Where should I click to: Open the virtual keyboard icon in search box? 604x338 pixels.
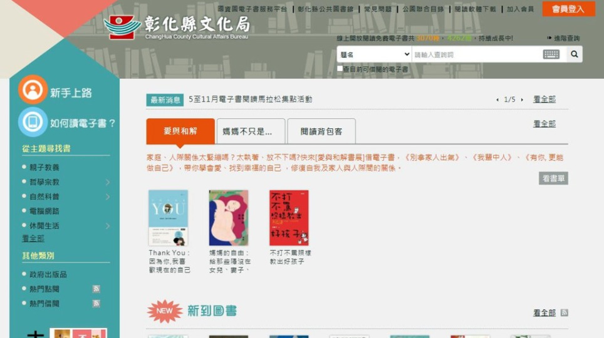(x=551, y=54)
